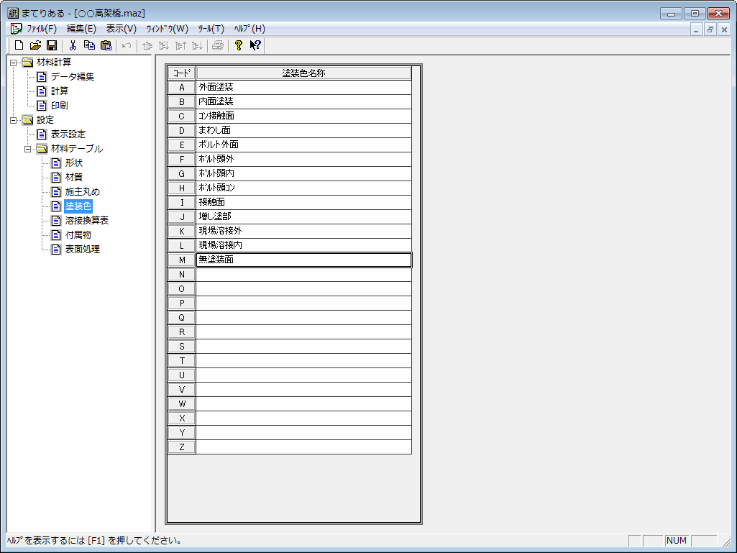This screenshot has height=553, width=737.
Task: Open the 表示(V) menu
Action: 121,29
